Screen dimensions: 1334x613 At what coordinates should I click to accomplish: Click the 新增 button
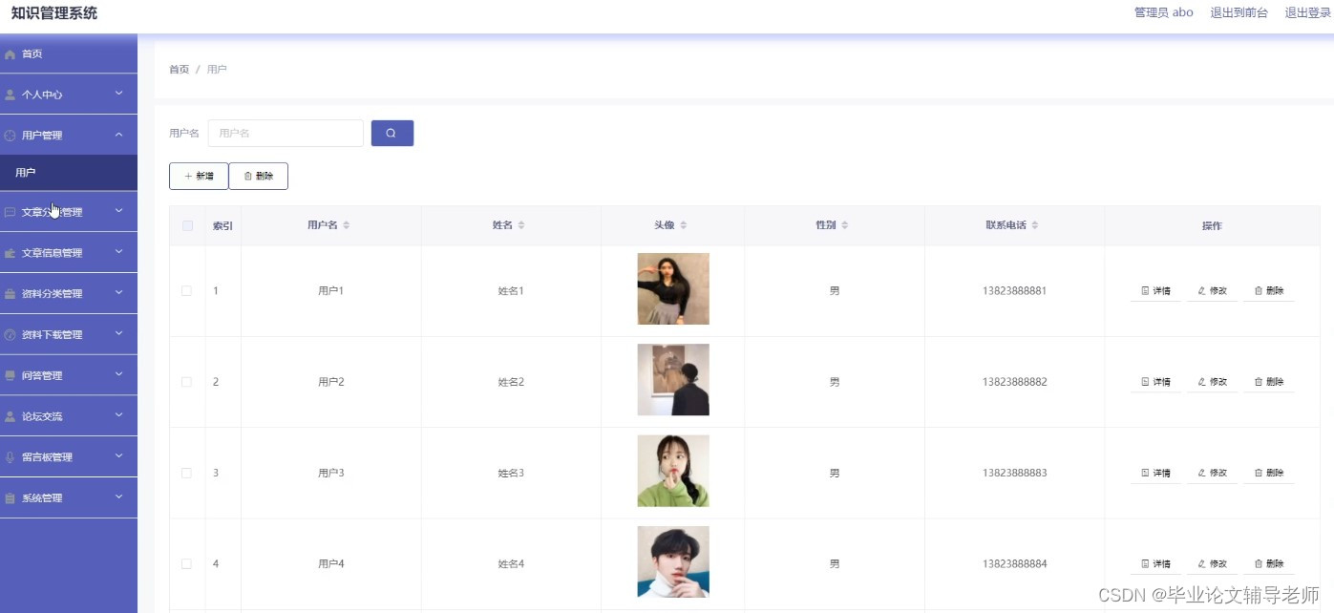[x=199, y=176]
